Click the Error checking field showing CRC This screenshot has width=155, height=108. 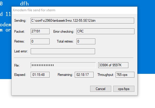(x=105, y=31)
